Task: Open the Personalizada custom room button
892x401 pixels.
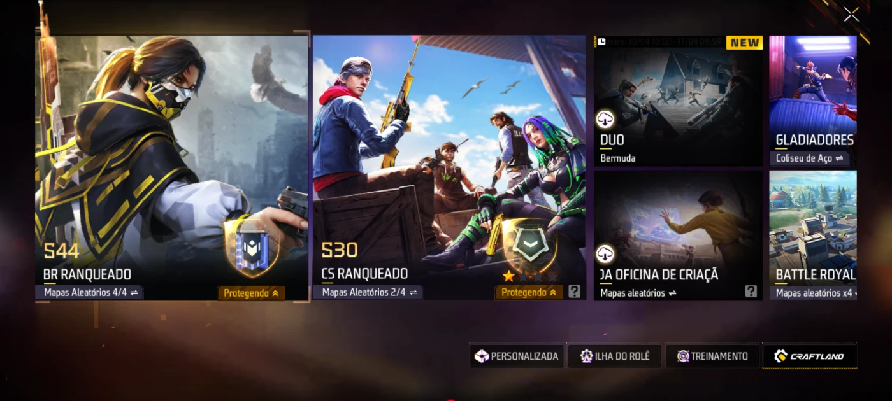Action: point(517,356)
